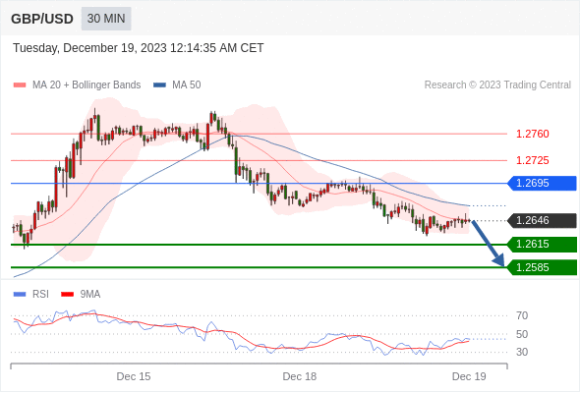Click the 9MA legend red swatch
The height and width of the screenshot is (393, 580).
click(67, 295)
